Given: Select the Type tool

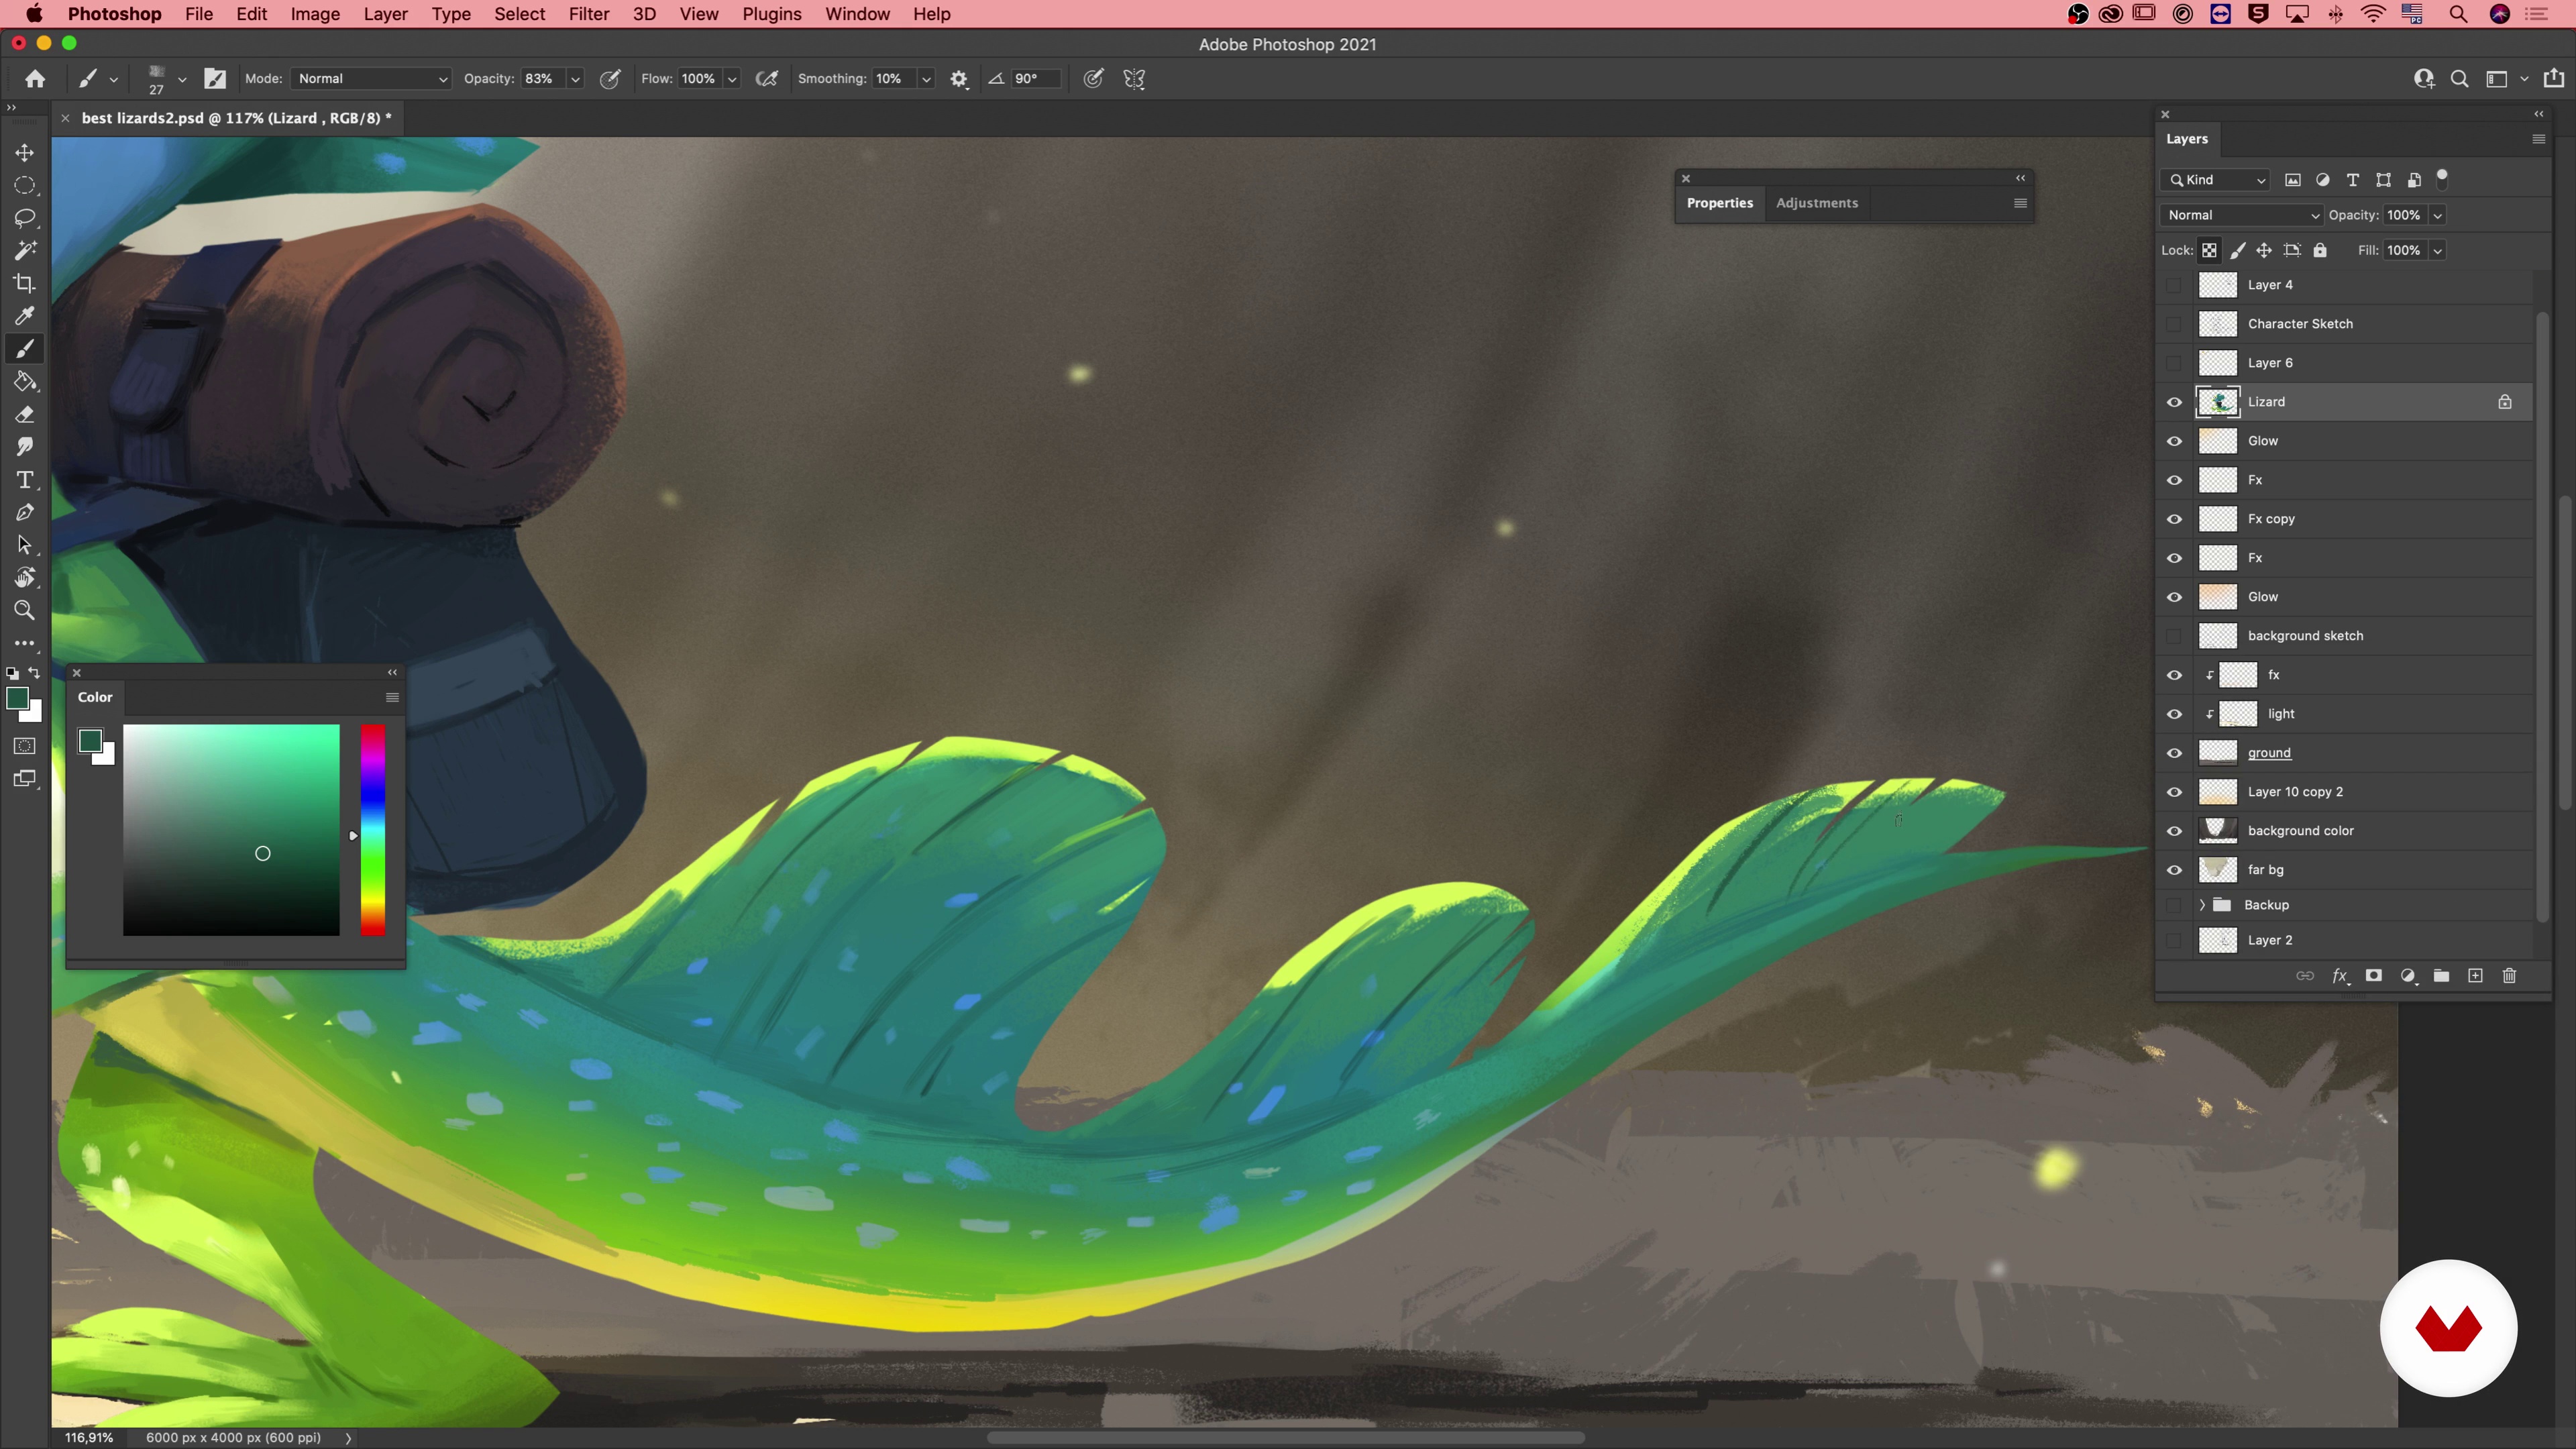Looking at the screenshot, I should (x=24, y=480).
